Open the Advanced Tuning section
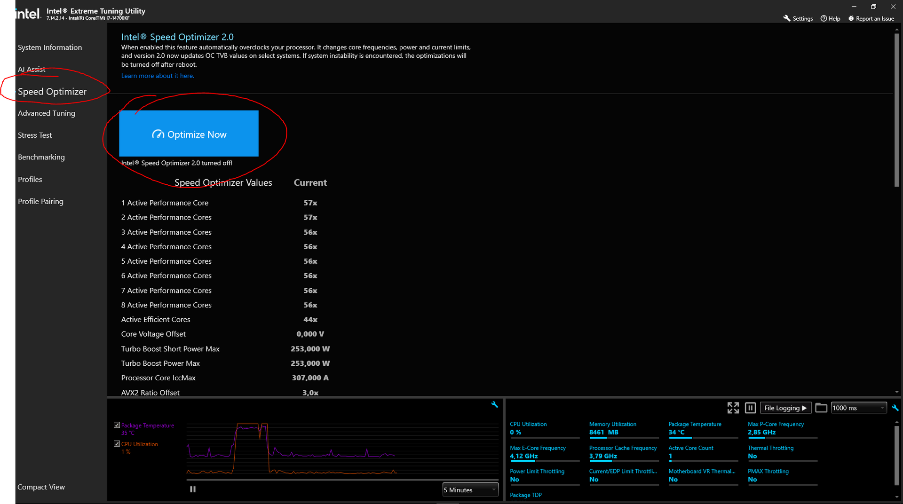903x504 pixels. click(x=47, y=113)
